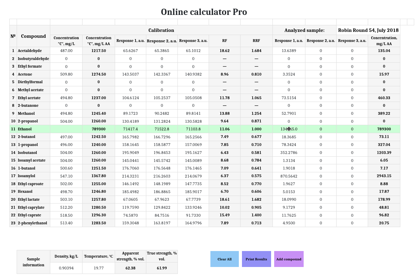
Task: Click Methanol calibration Response 1 value 89.1723
Action: pos(130,113)
